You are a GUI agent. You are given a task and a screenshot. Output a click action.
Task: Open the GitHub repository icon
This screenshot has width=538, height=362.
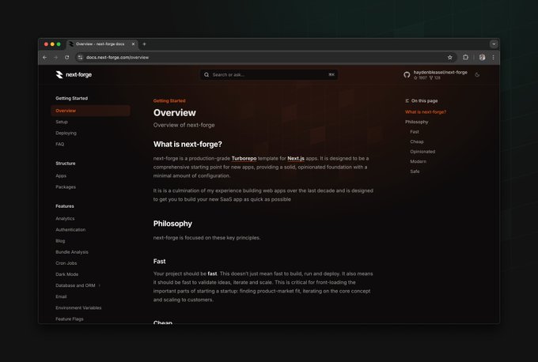tap(407, 75)
